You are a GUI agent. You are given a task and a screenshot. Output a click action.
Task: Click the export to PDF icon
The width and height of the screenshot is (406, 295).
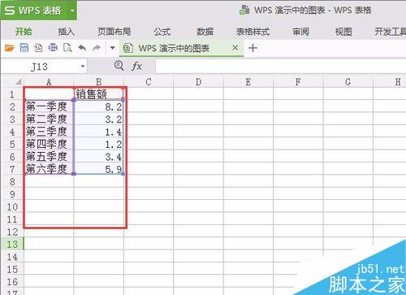click(x=38, y=48)
